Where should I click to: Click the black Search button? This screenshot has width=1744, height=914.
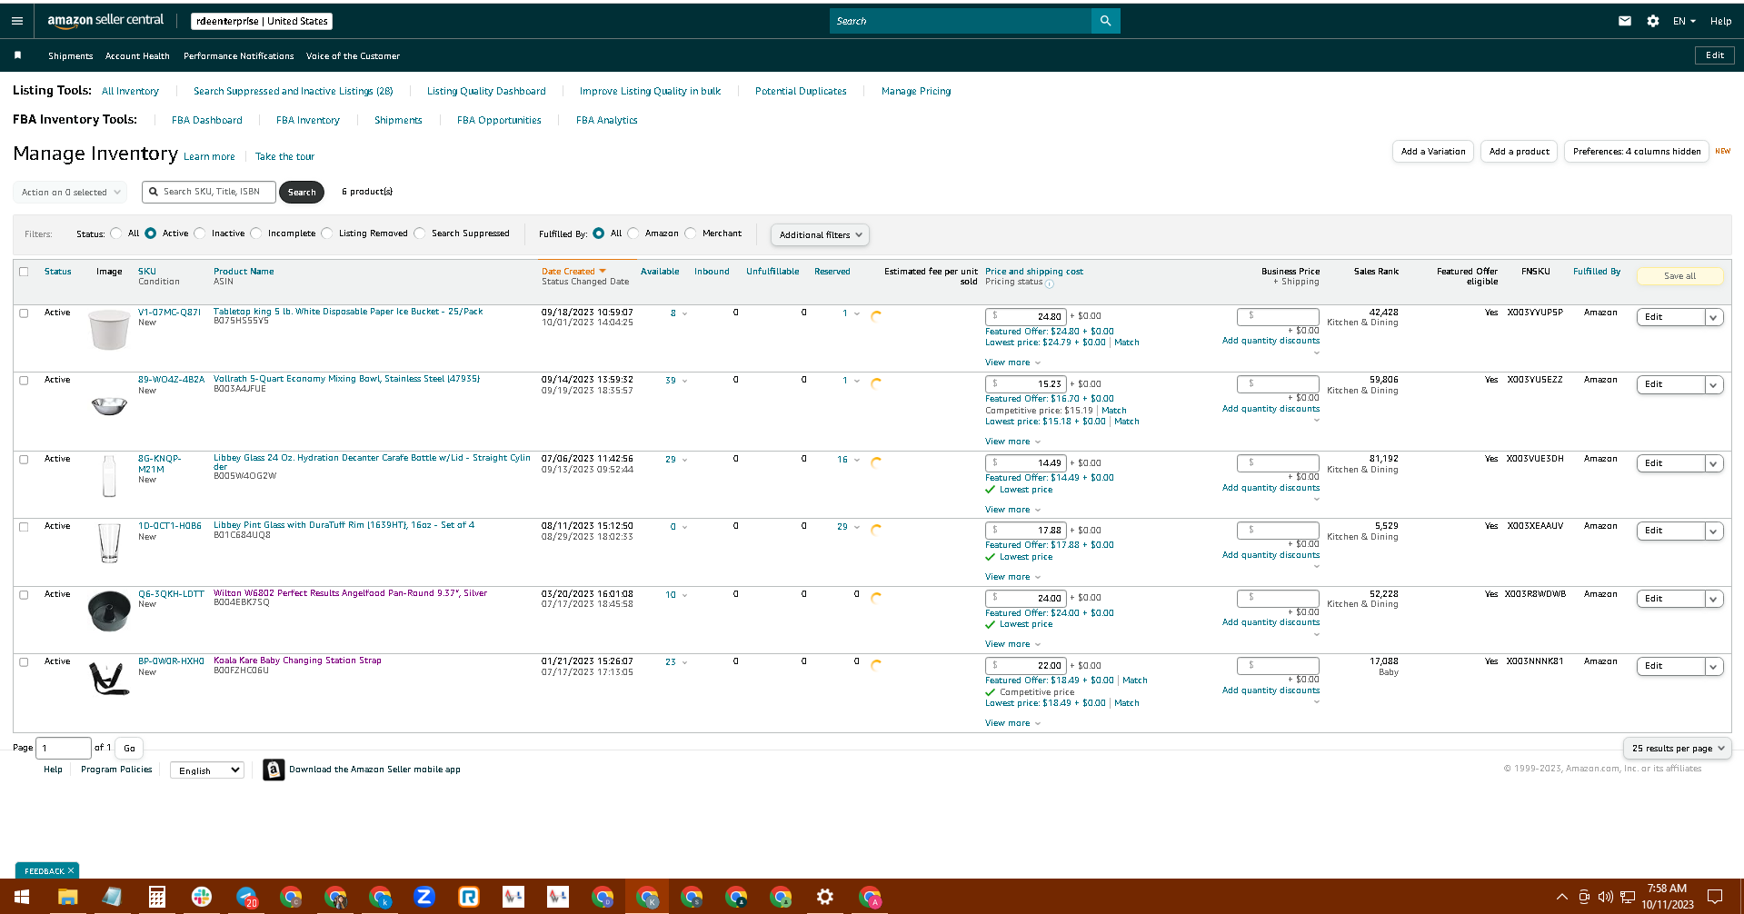302,193
